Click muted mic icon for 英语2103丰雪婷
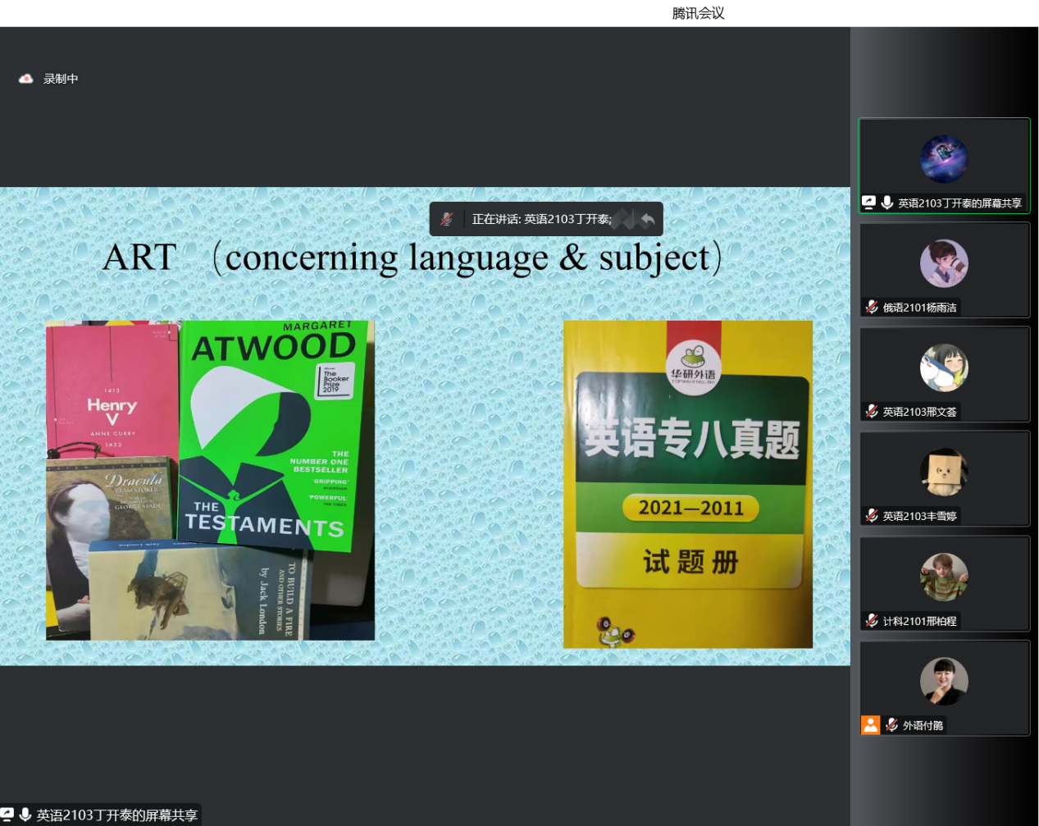This screenshot has height=826, width=1039. click(x=872, y=516)
